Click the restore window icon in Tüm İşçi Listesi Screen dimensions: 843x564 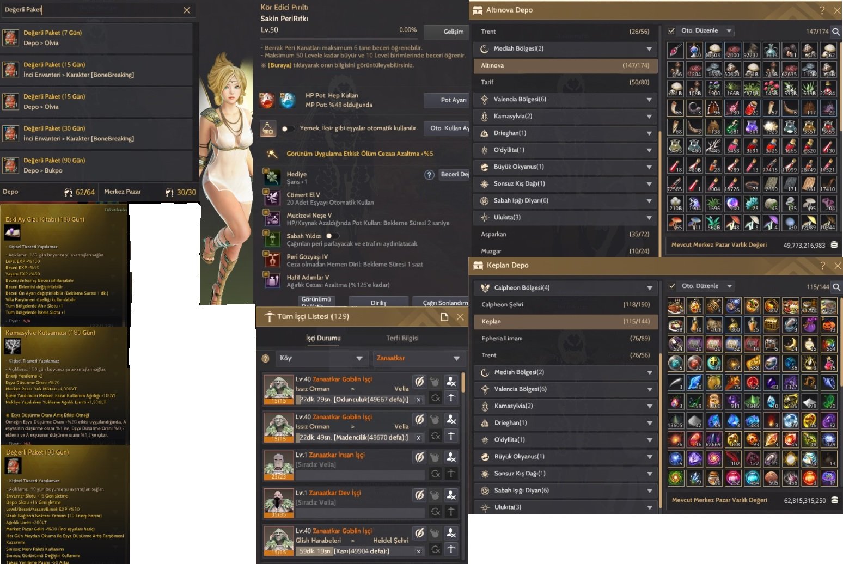click(444, 317)
